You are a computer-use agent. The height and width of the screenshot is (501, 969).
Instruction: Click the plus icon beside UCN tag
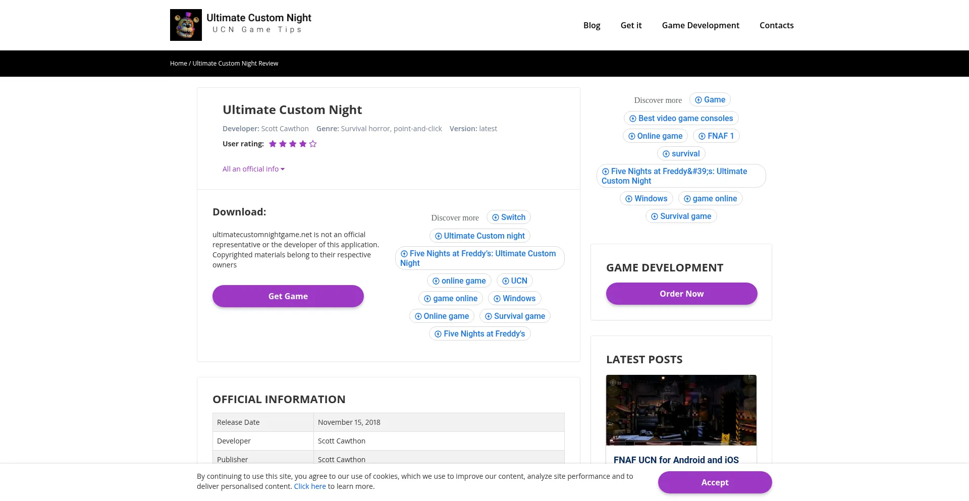point(505,281)
